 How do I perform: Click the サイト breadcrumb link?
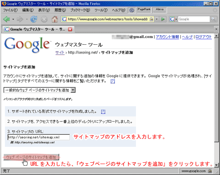60,52
